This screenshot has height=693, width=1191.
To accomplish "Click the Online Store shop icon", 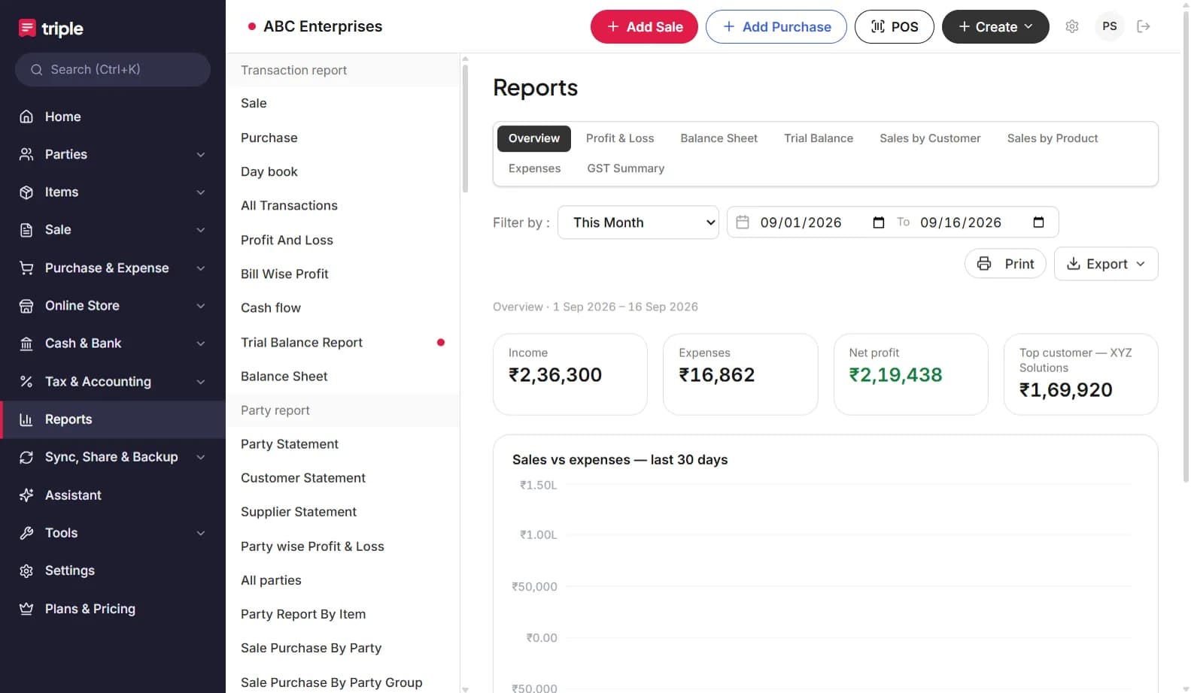I will 26,306.
